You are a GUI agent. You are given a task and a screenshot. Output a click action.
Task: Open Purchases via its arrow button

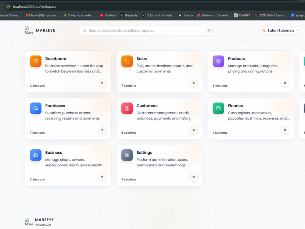(102, 130)
